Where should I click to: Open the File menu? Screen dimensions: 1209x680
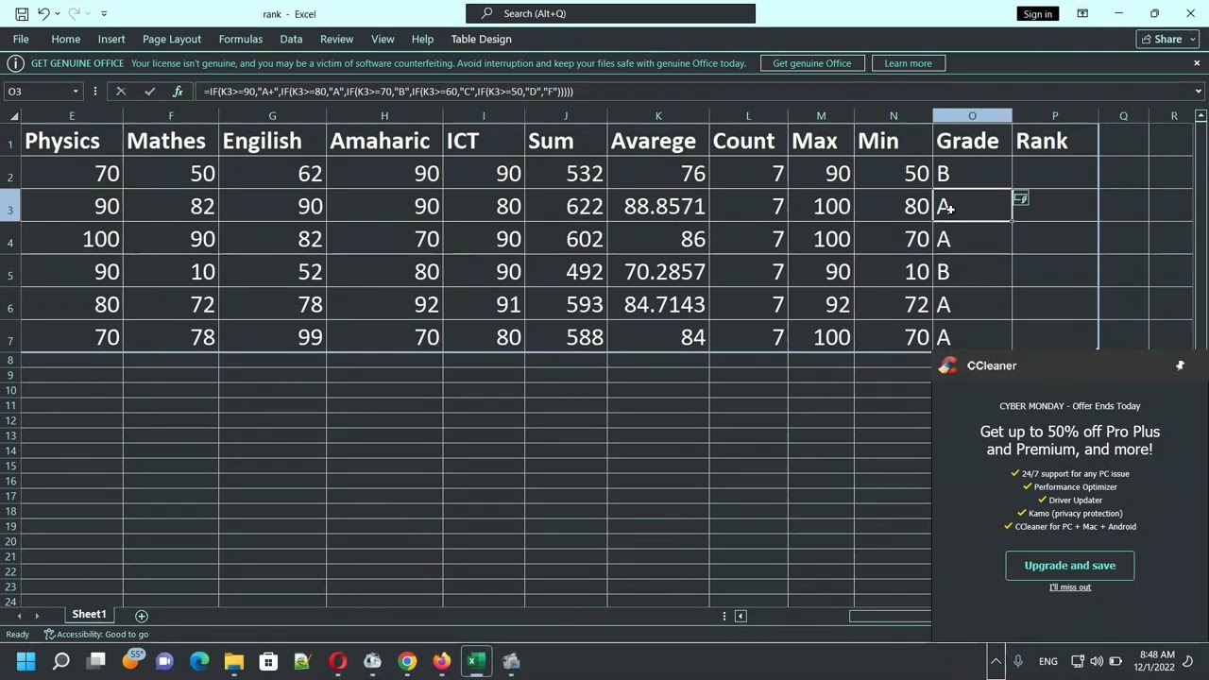click(21, 39)
